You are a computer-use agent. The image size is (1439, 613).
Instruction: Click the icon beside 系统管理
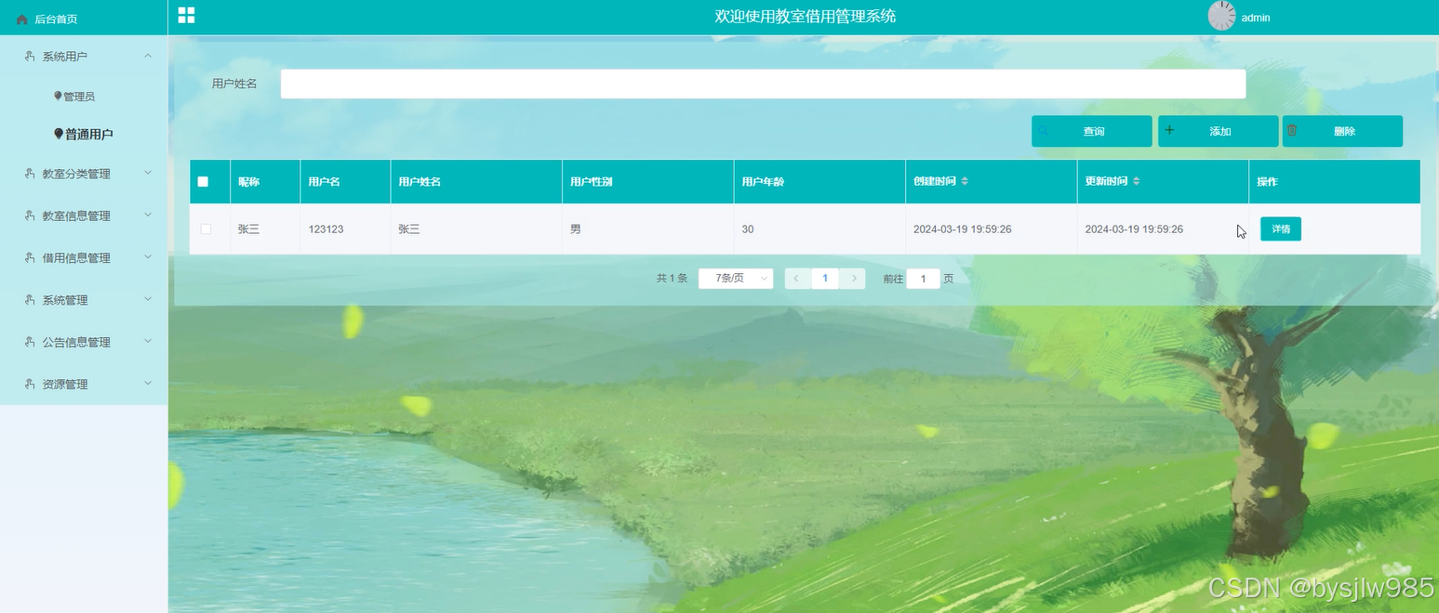click(x=30, y=300)
